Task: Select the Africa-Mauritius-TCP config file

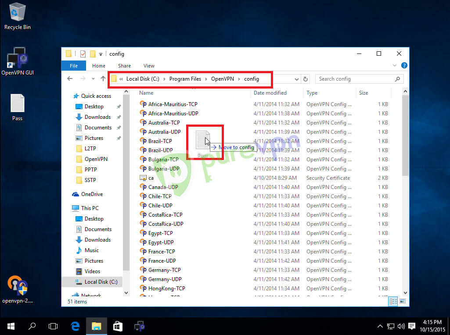Action: [173, 104]
